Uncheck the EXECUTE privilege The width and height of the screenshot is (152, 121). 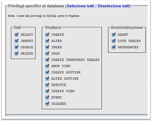coord(47,85)
